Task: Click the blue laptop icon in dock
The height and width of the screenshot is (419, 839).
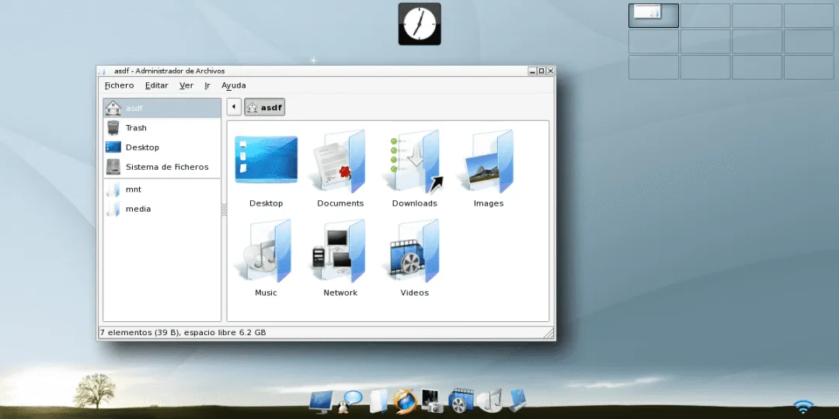Action: [517, 400]
